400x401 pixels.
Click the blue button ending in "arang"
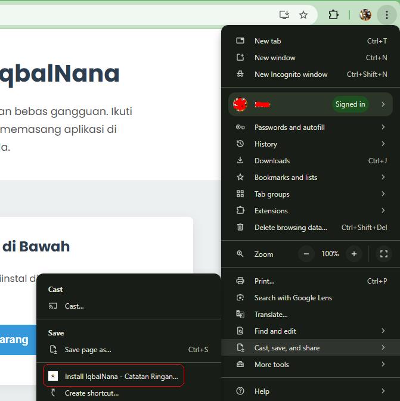coord(18,340)
